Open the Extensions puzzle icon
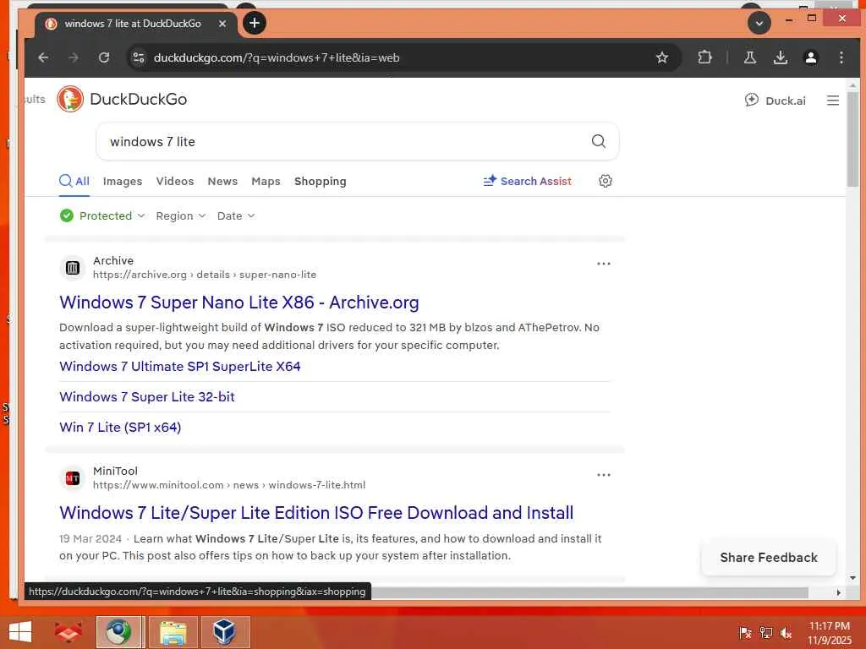Viewport: 866px width, 649px height. tap(704, 57)
